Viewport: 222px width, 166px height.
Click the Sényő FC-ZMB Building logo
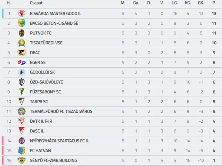click(22, 160)
